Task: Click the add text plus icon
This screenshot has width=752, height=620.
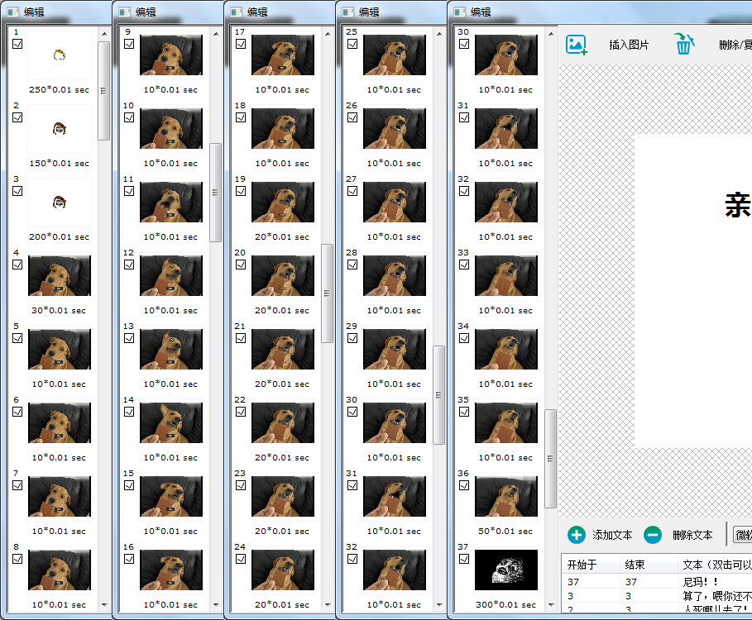Action: pyautogui.click(x=577, y=535)
